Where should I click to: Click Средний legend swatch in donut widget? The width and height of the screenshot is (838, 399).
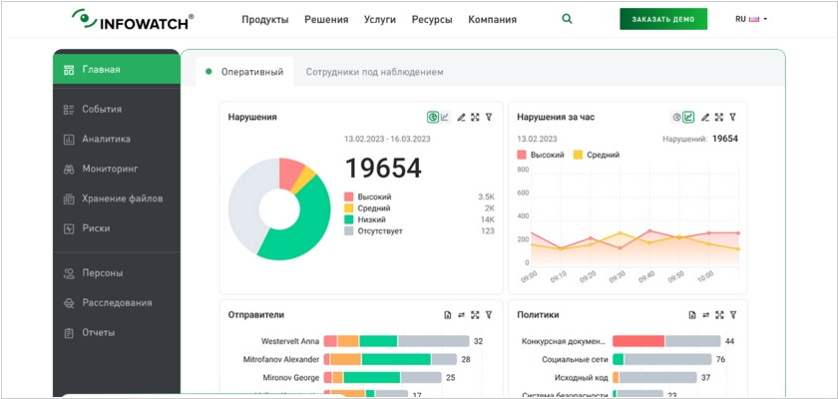(349, 208)
